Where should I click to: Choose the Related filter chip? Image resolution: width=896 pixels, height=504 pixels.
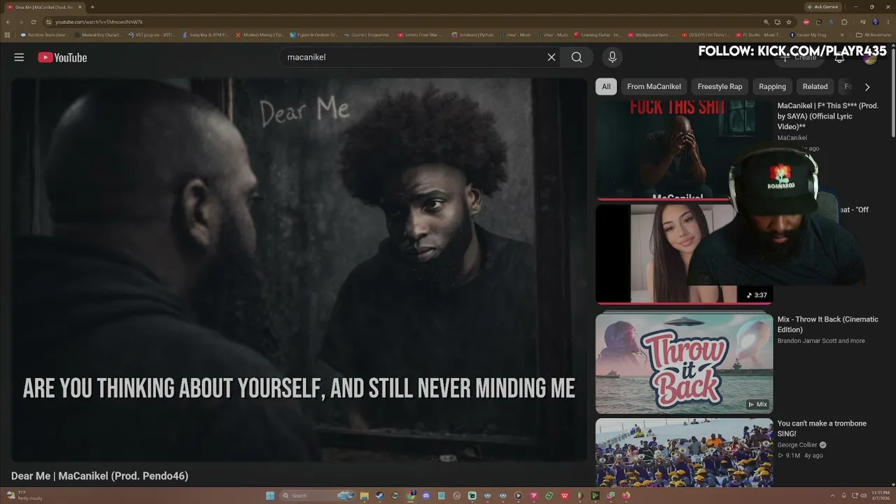[815, 87]
